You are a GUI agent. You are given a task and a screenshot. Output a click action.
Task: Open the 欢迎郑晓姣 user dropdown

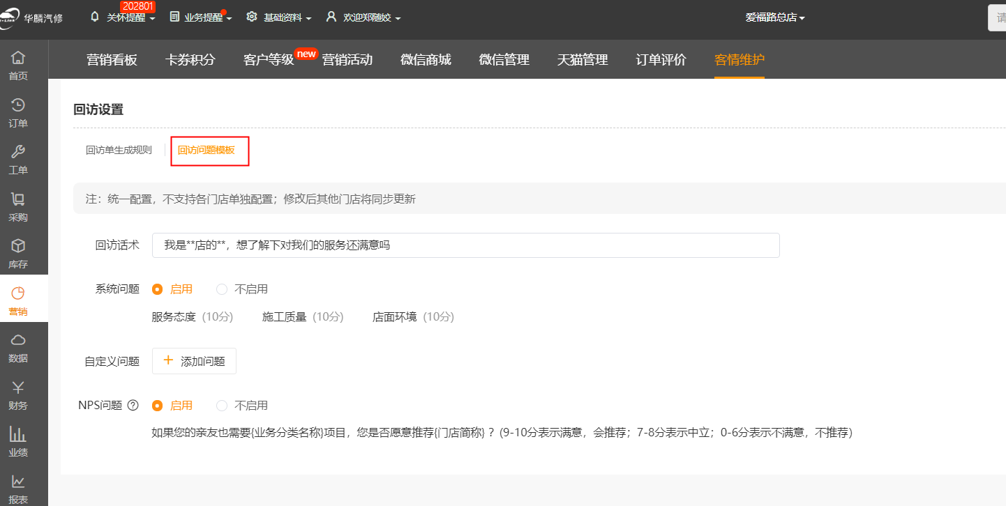pos(398,18)
